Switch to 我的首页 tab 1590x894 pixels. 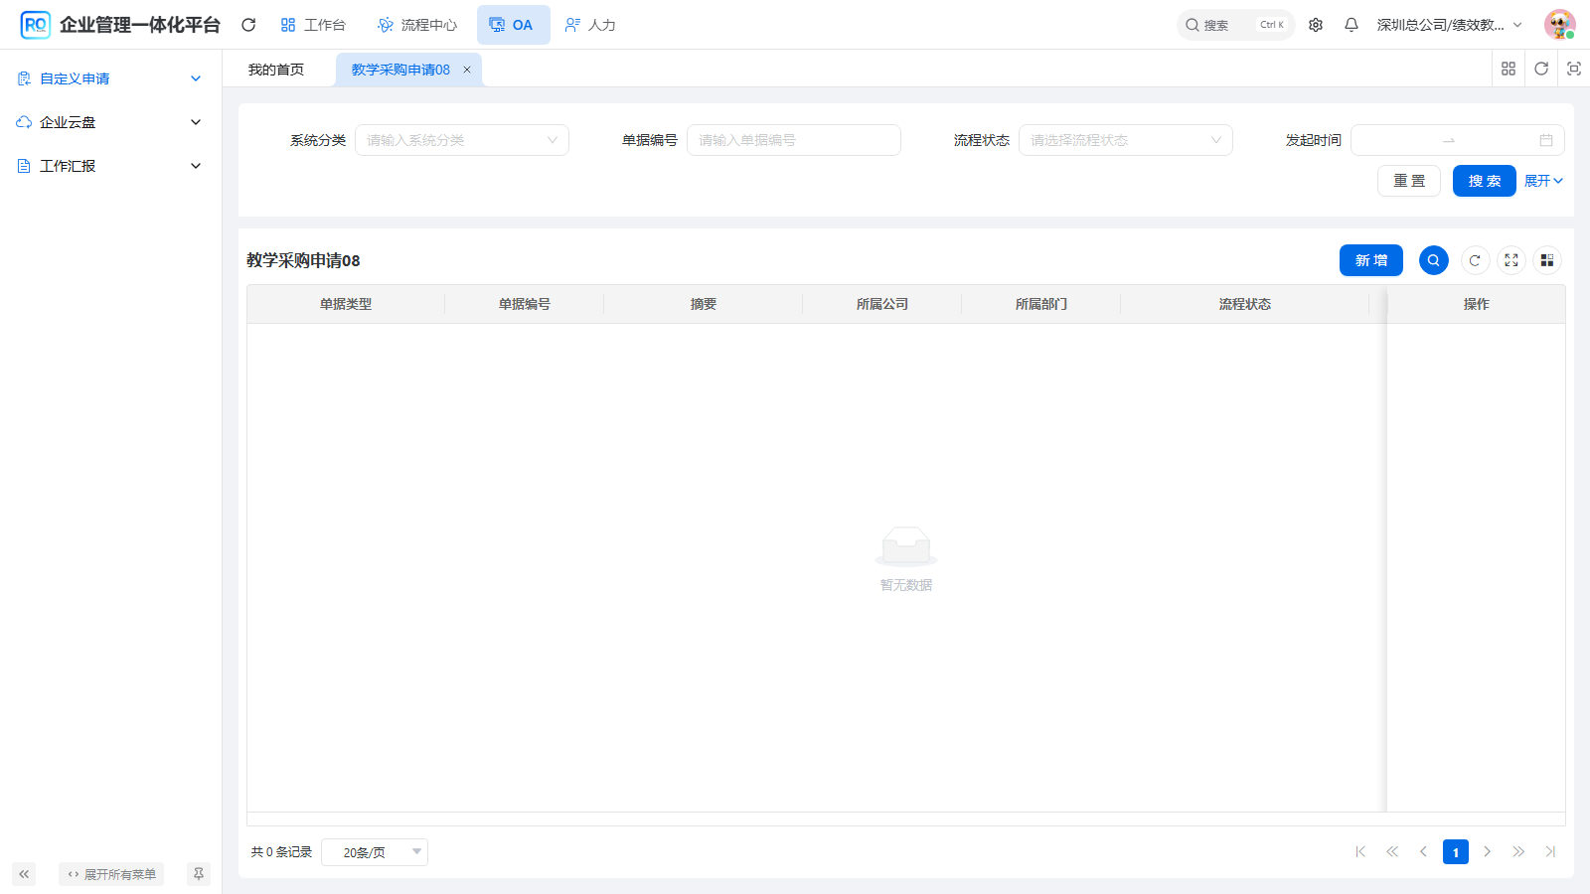click(276, 70)
